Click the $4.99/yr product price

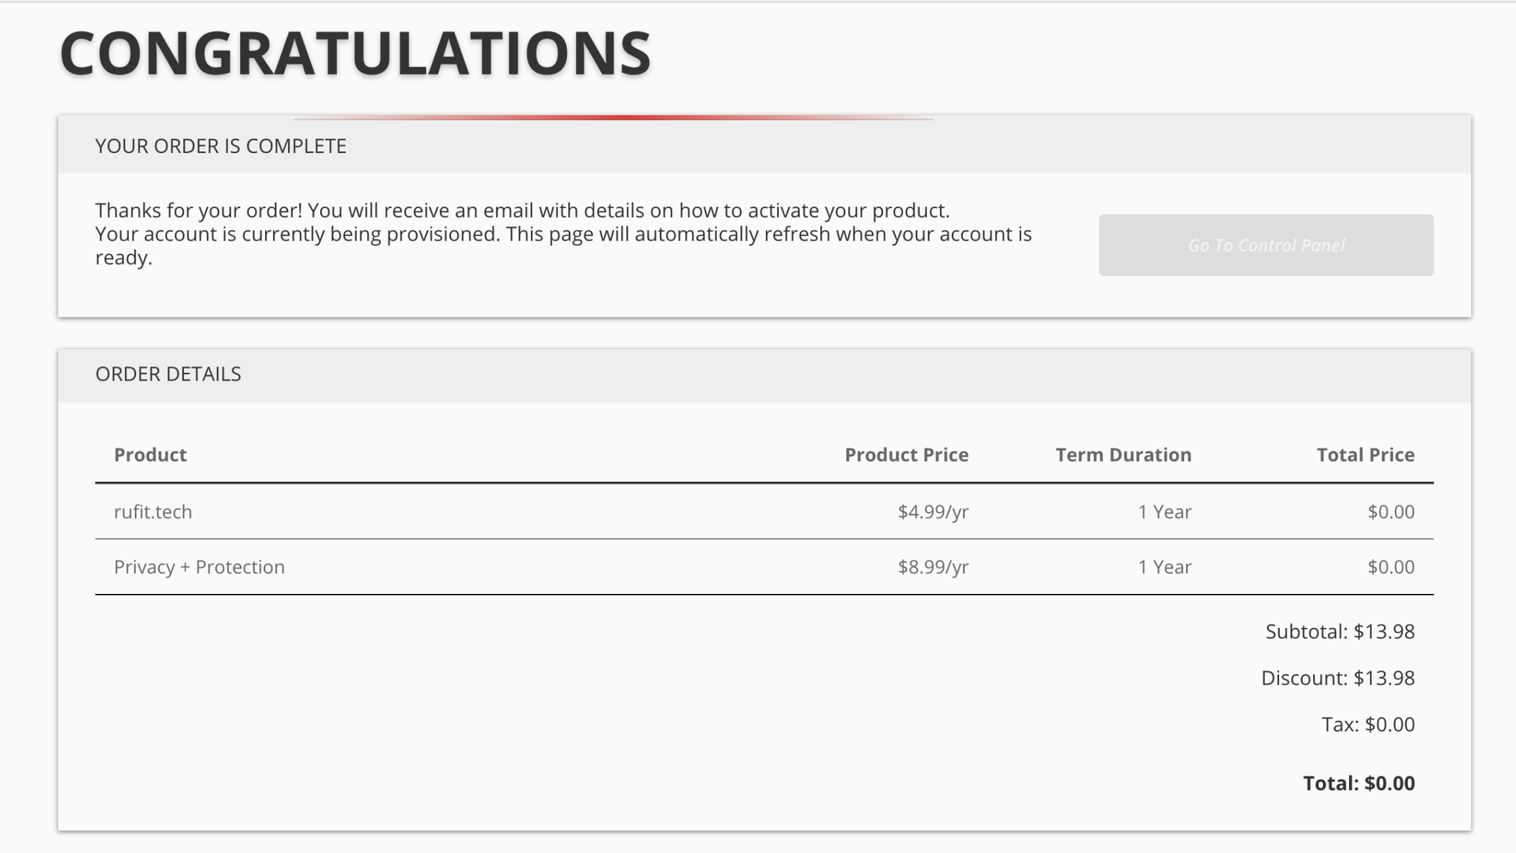coord(933,512)
